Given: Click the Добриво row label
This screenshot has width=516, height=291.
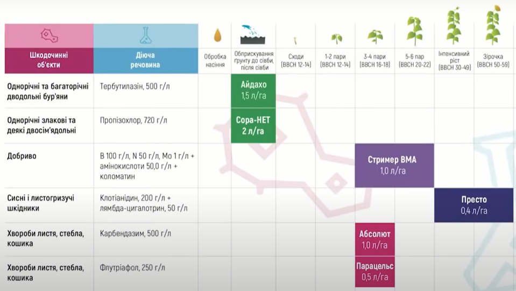Looking at the screenshot, I should 22,155.
